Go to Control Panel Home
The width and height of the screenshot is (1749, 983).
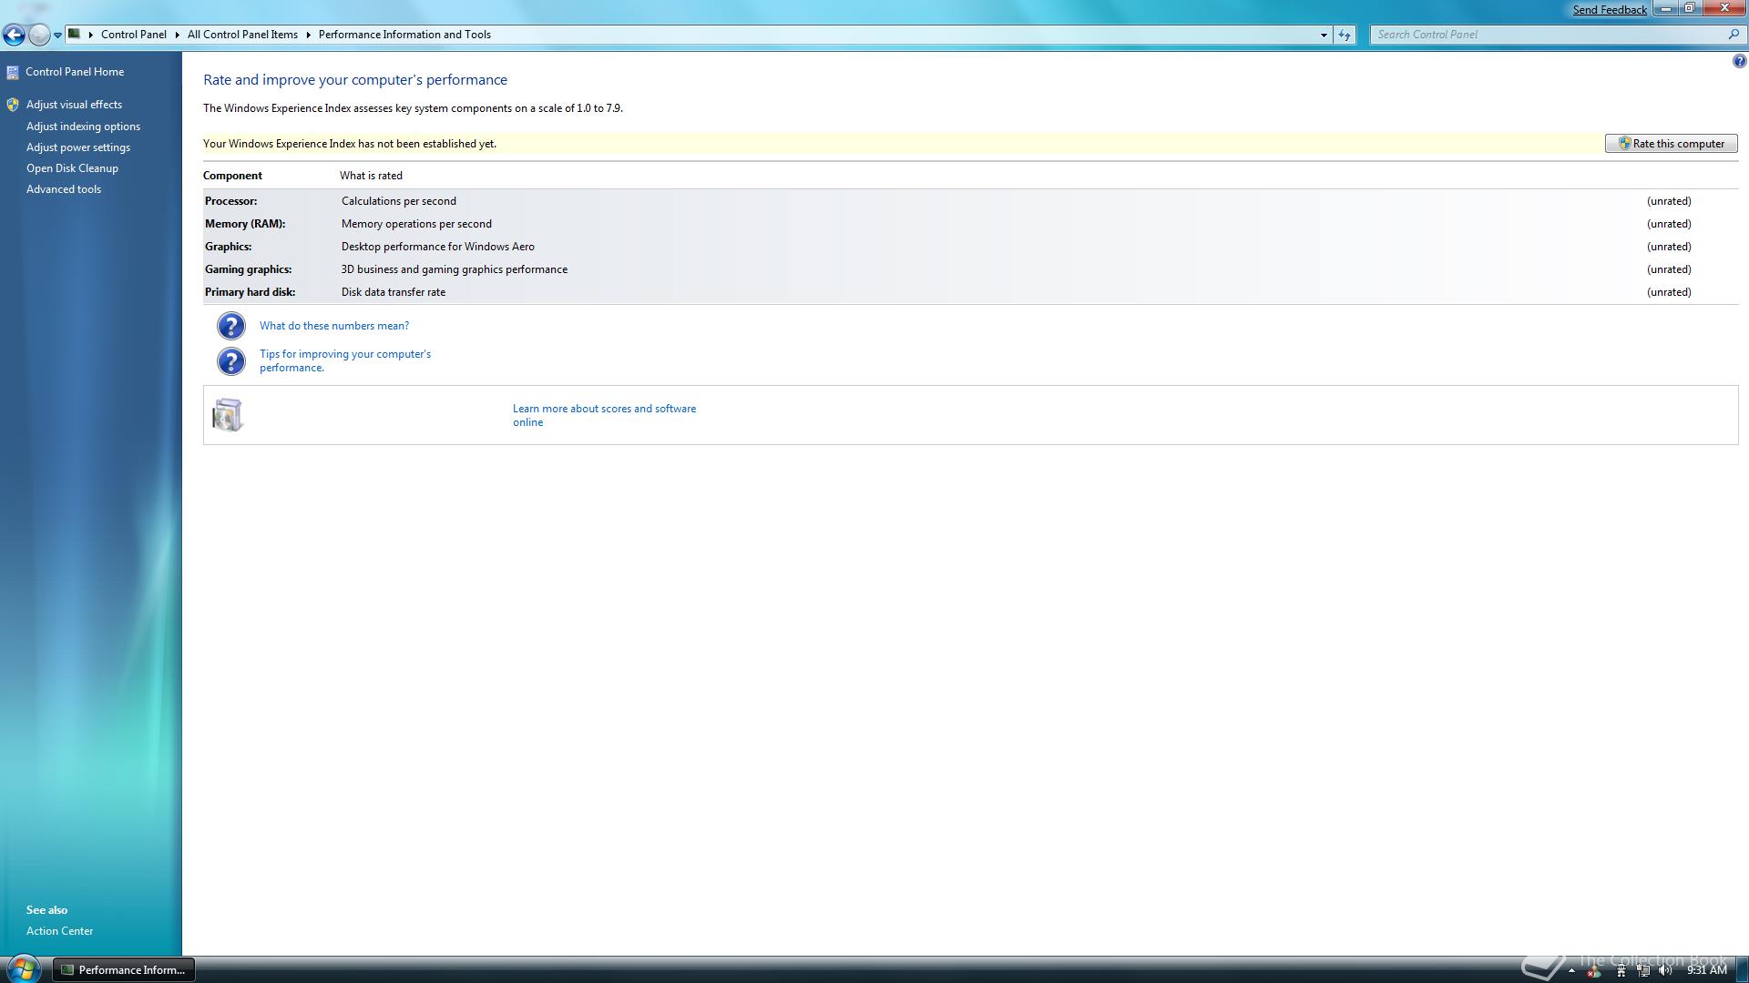pos(75,72)
